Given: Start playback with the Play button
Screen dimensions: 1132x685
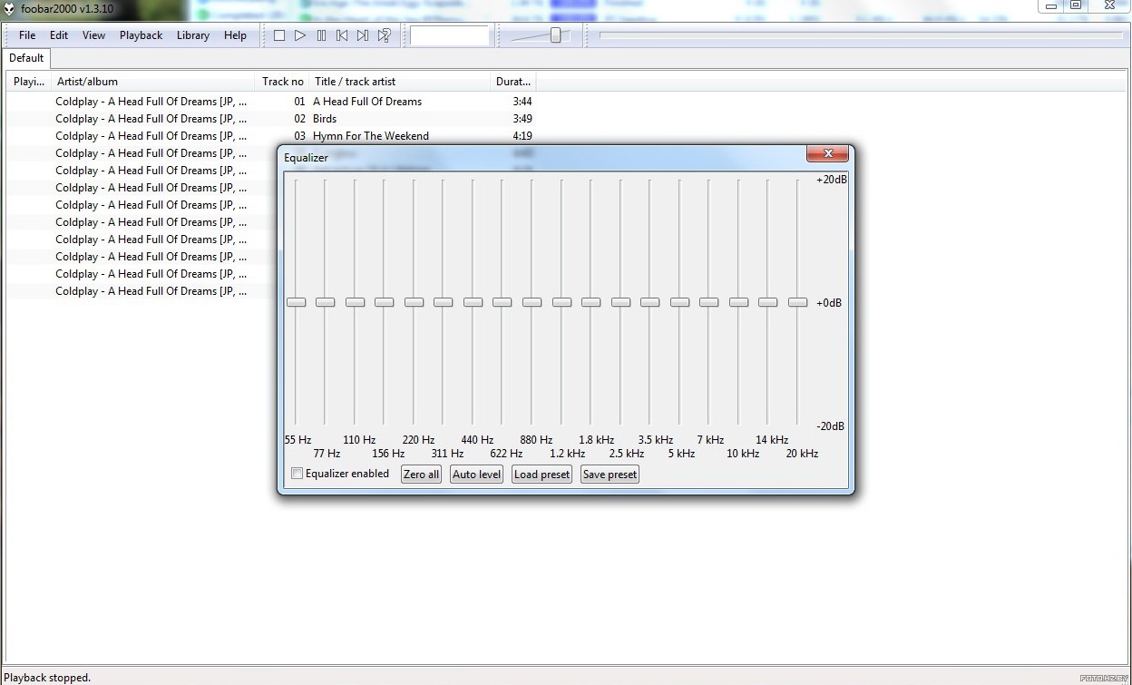Looking at the screenshot, I should (300, 35).
